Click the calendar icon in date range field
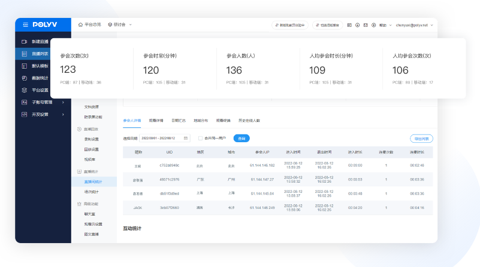Viewport: 480px width, 267px height. coord(185,138)
